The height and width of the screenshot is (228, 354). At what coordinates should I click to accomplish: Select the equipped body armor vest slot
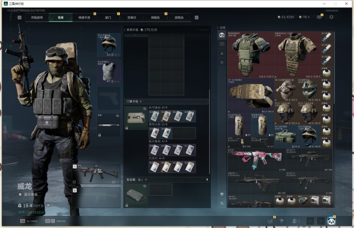tap(109, 72)
